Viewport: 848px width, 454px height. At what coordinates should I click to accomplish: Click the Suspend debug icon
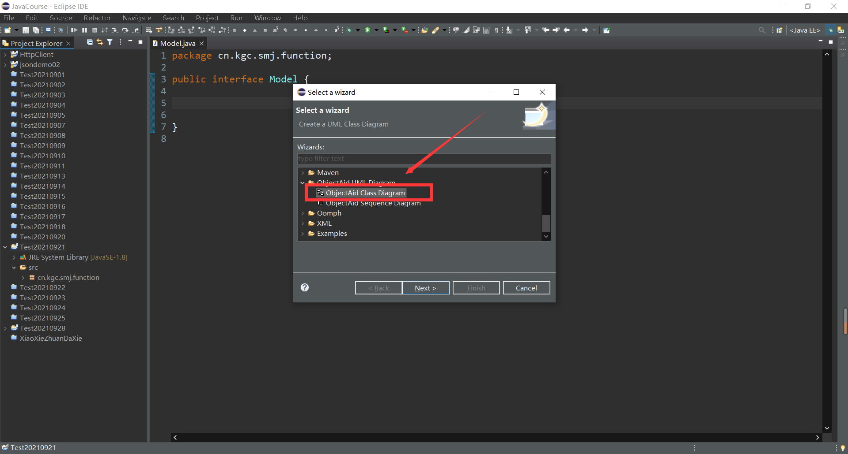[x=84, y=30]
